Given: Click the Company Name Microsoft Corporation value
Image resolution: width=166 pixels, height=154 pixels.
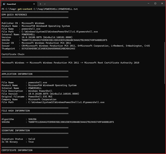Looking at the screenshot, I should tap(42, 99).
